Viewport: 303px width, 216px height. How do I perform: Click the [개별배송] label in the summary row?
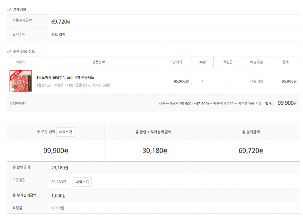18,103
